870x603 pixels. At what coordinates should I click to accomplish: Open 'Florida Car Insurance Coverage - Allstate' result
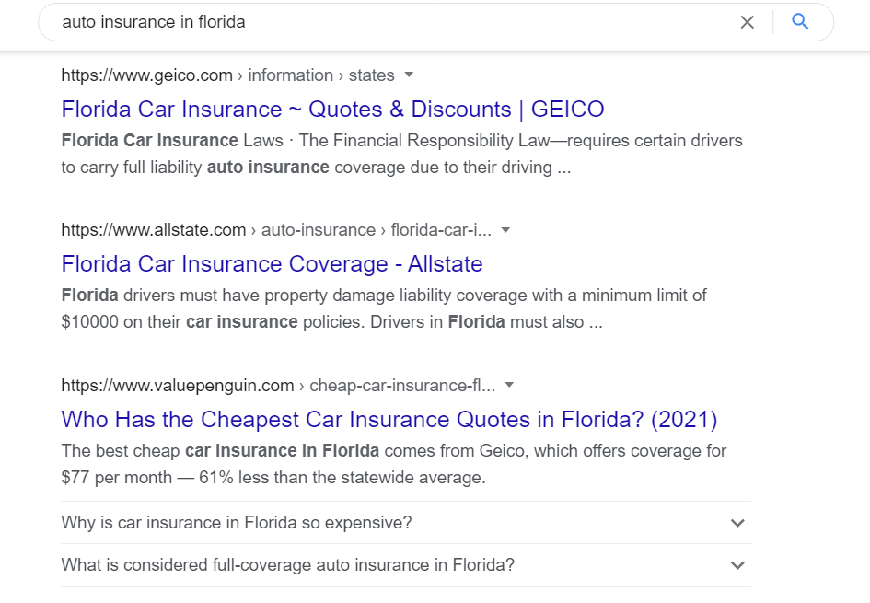(272, 264)
